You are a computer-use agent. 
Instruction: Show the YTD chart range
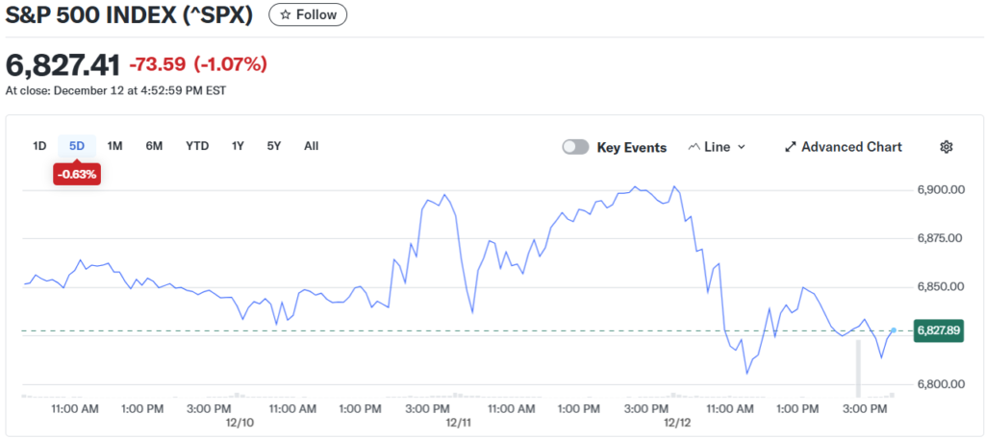coord(197,146)
